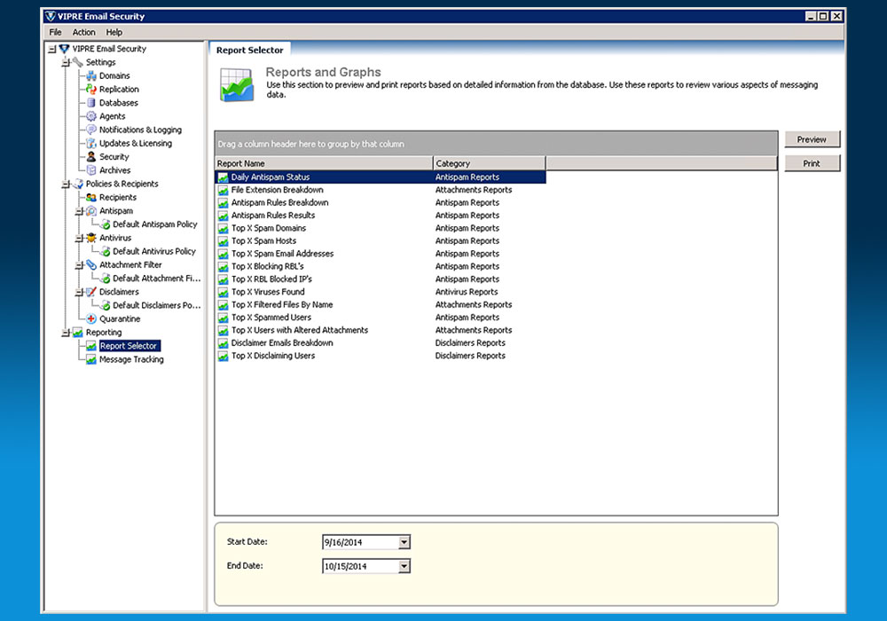
Task: Click the Antivirus bug icon
Action: pyautogui.click(x=91, y=238)
